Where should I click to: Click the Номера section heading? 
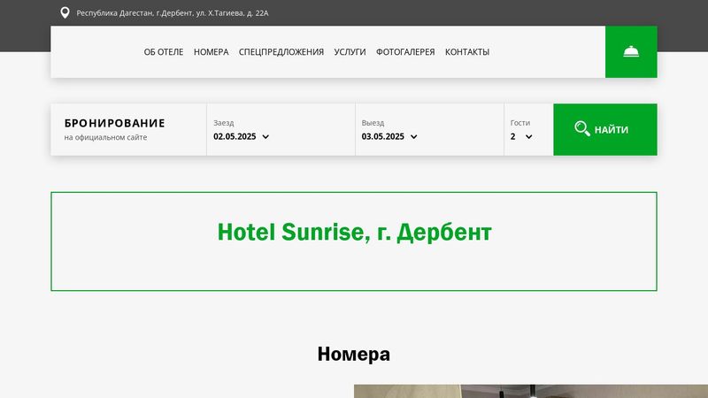click(x=353, y=354)
